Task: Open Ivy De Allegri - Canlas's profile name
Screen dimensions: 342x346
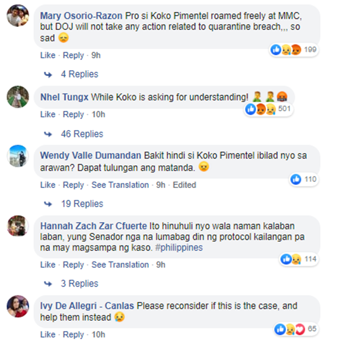Action: (x=87, y=305)
